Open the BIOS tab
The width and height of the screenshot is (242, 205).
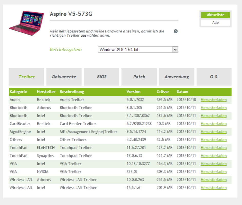pos(101,77)
